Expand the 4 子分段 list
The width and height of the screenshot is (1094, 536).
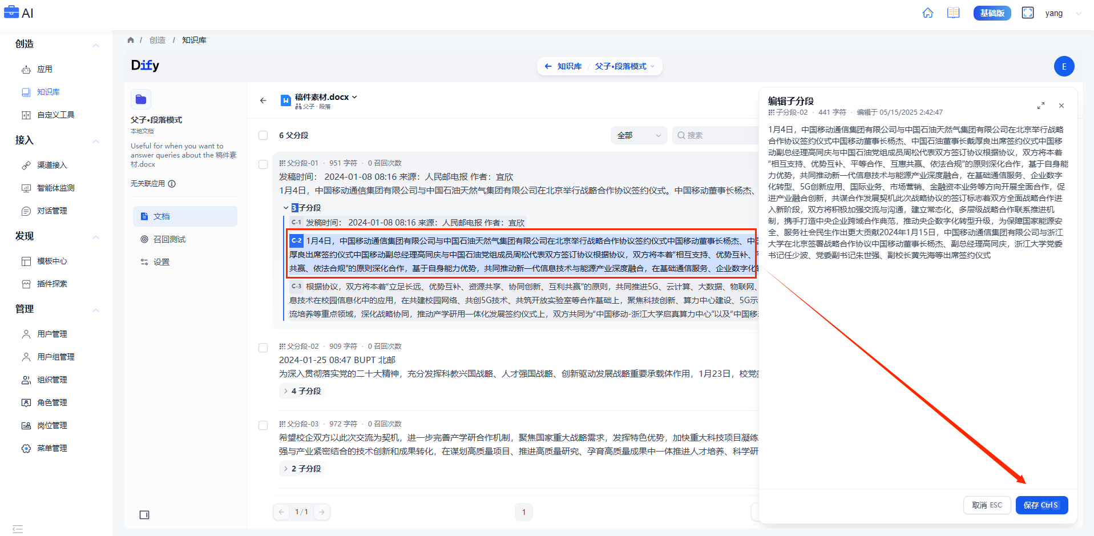[x=302, y=391]
